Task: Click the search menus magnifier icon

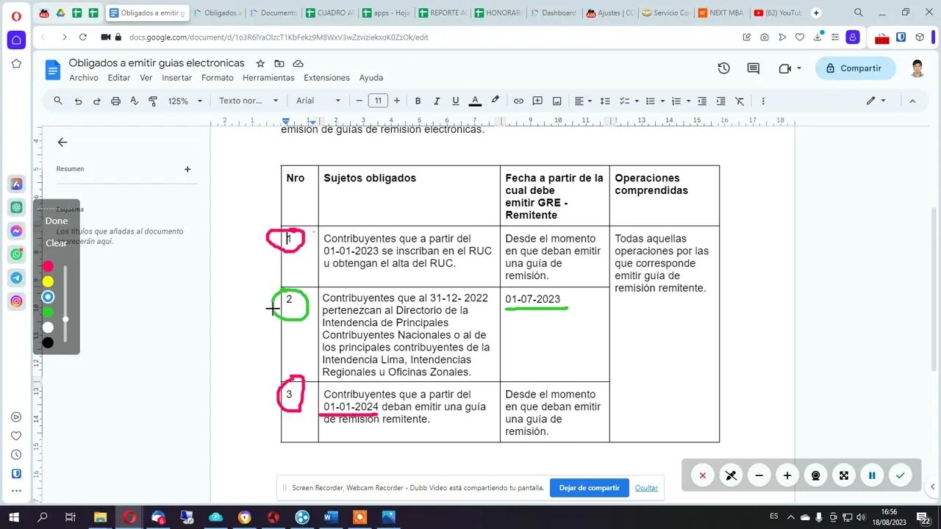Action: point(58,101)
